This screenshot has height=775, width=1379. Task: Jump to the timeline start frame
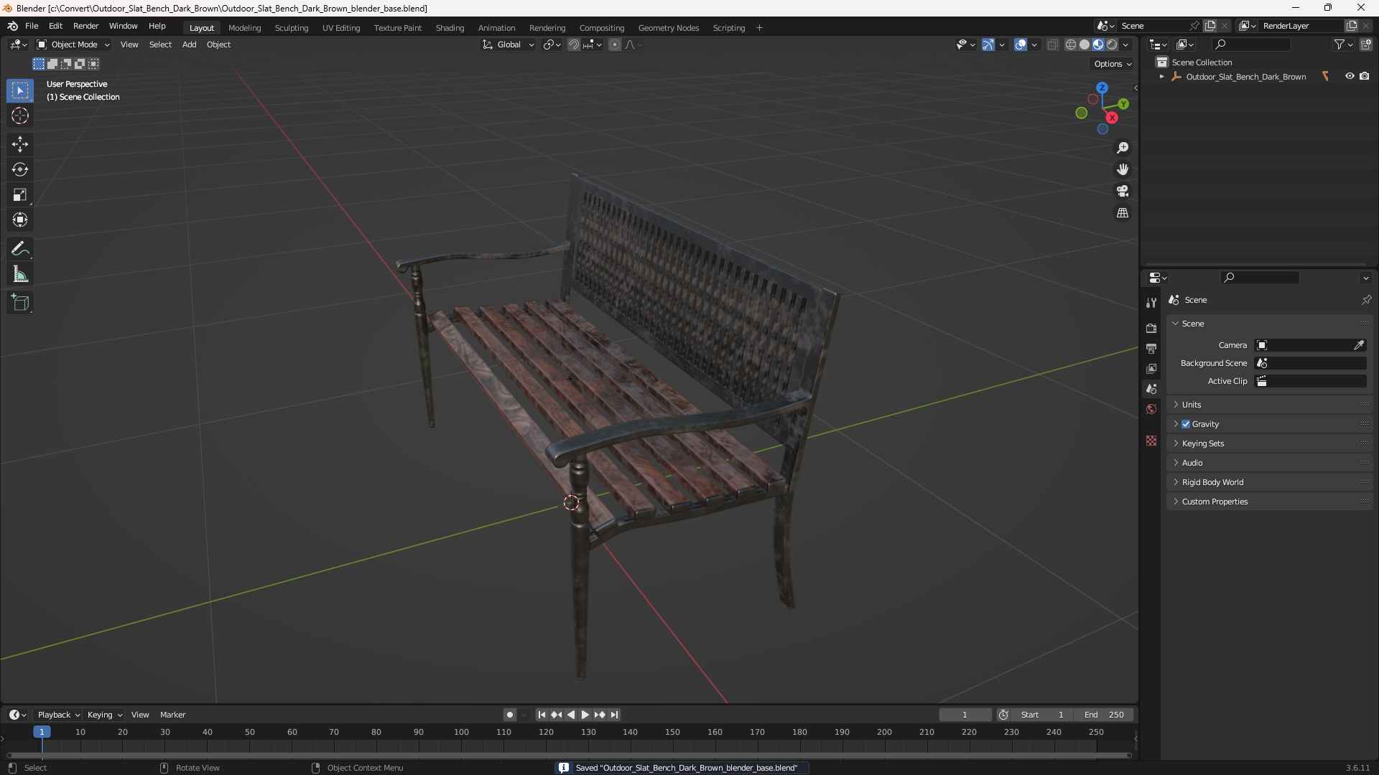[542, 715]
